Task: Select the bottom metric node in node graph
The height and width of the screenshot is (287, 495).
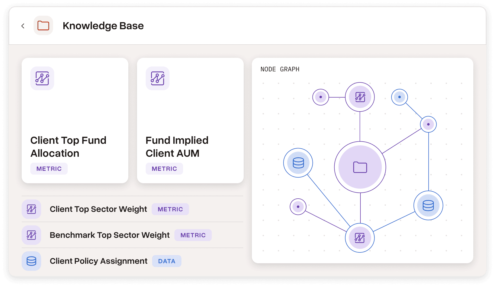Action: click(360, 238)
